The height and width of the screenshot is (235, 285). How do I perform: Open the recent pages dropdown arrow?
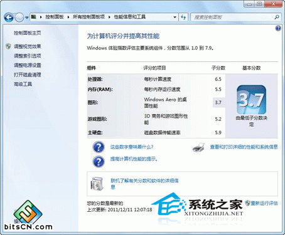click(27, 18)
